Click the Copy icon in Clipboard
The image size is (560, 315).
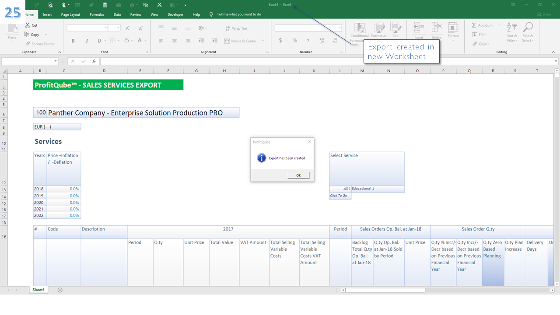tap(27, 35)
